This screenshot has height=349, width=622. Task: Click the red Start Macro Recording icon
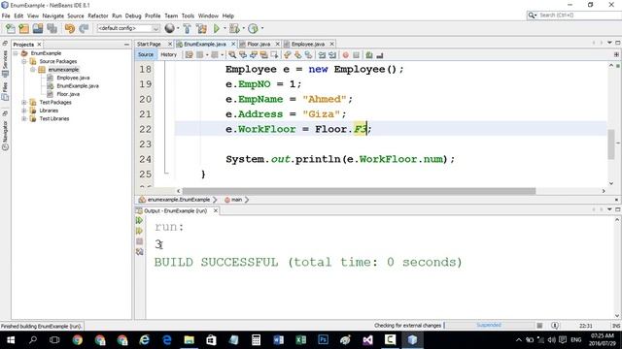click(346, 55)
